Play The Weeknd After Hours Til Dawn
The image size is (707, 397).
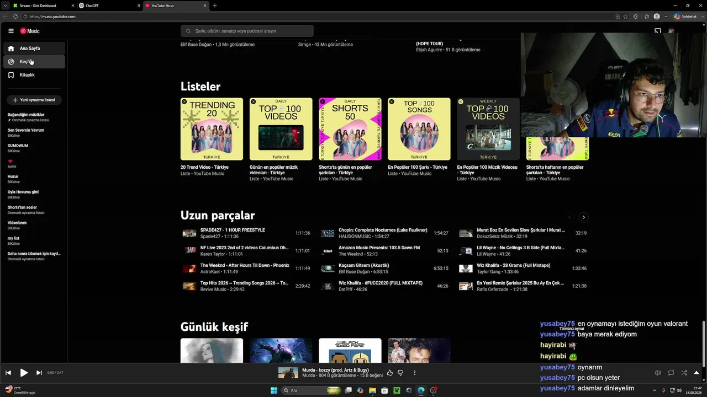click(x=246, y=269)
